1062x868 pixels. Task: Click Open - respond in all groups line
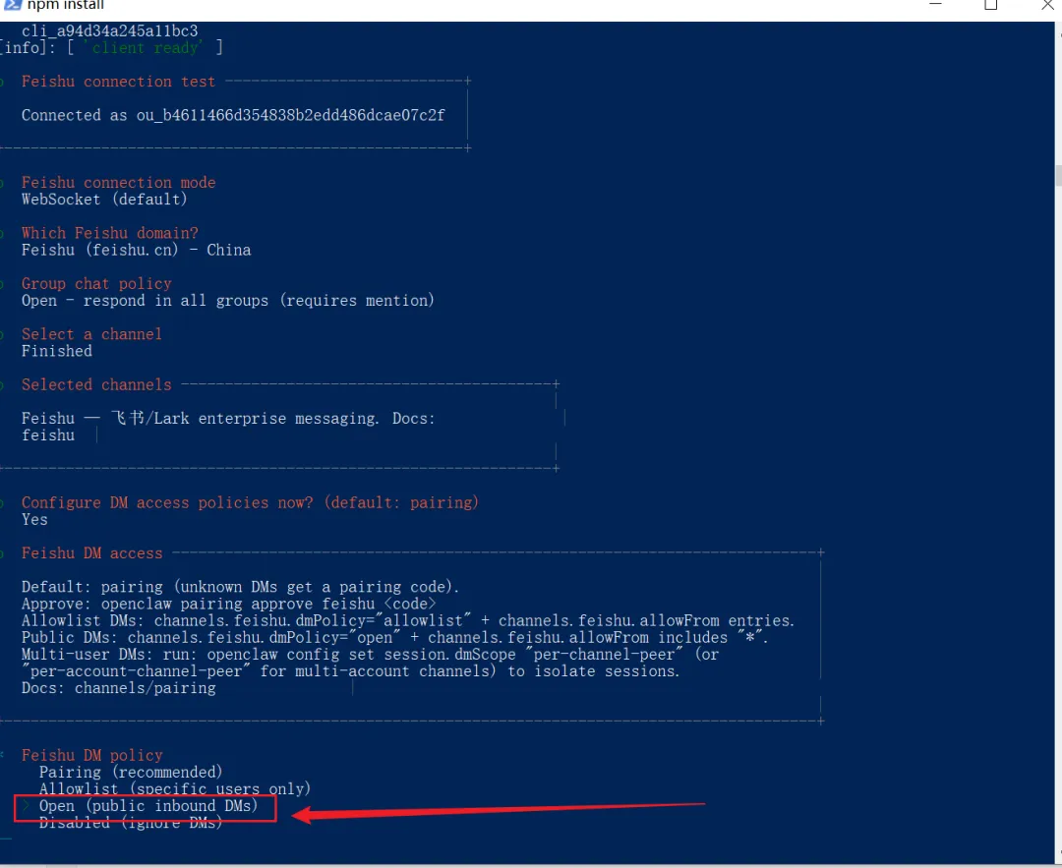point(227,300)
